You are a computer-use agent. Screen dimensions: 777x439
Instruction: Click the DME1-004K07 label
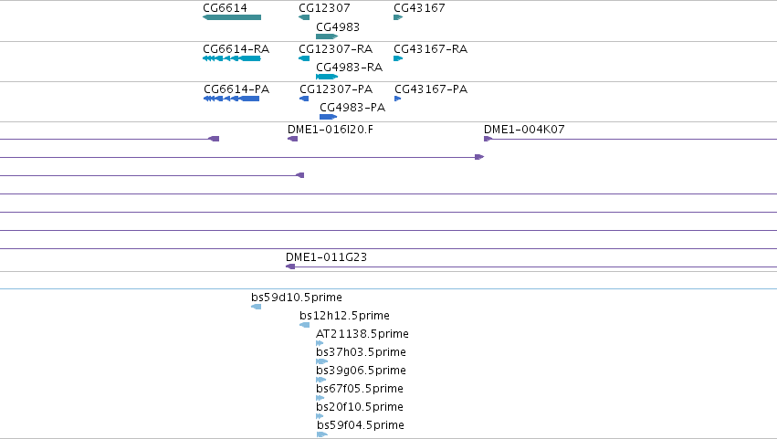pos(524,130)
